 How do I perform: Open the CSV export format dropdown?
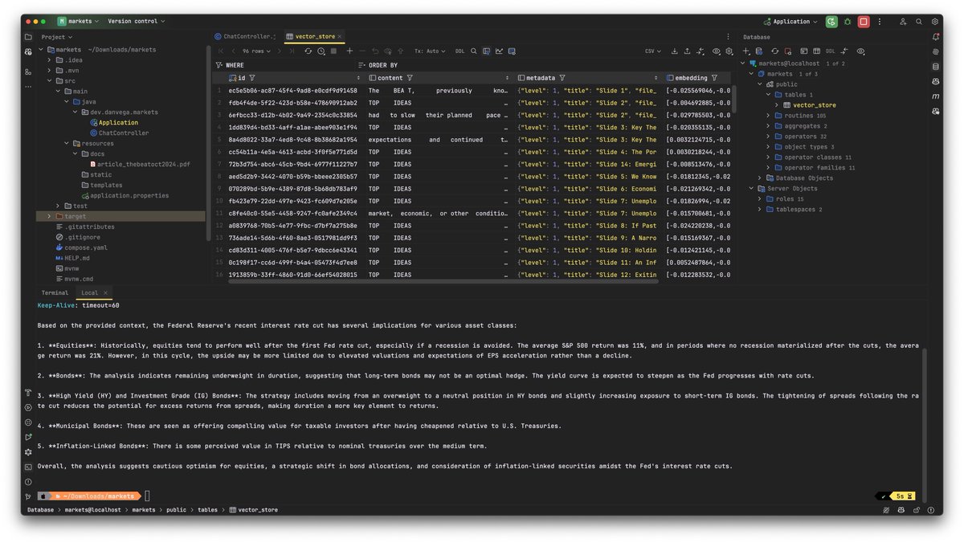pyautogui.click(x=652, y=51)
